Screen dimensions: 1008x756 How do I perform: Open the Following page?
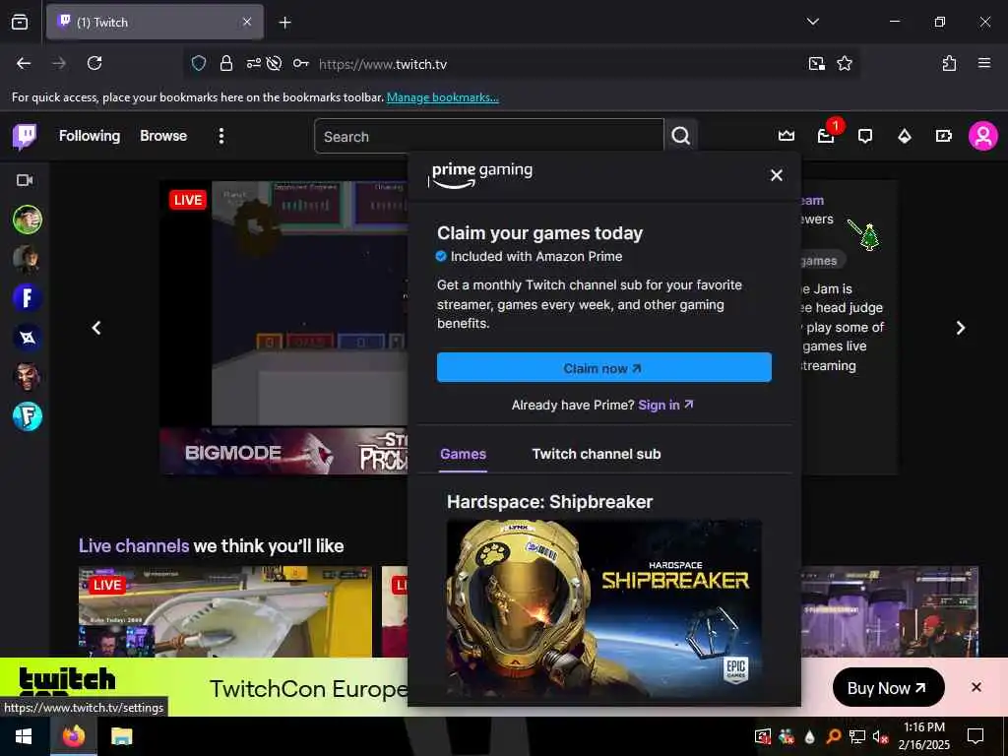click(x=90, y=136)
